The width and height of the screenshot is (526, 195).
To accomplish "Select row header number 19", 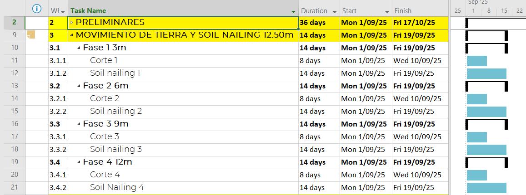I will point(15,162).
